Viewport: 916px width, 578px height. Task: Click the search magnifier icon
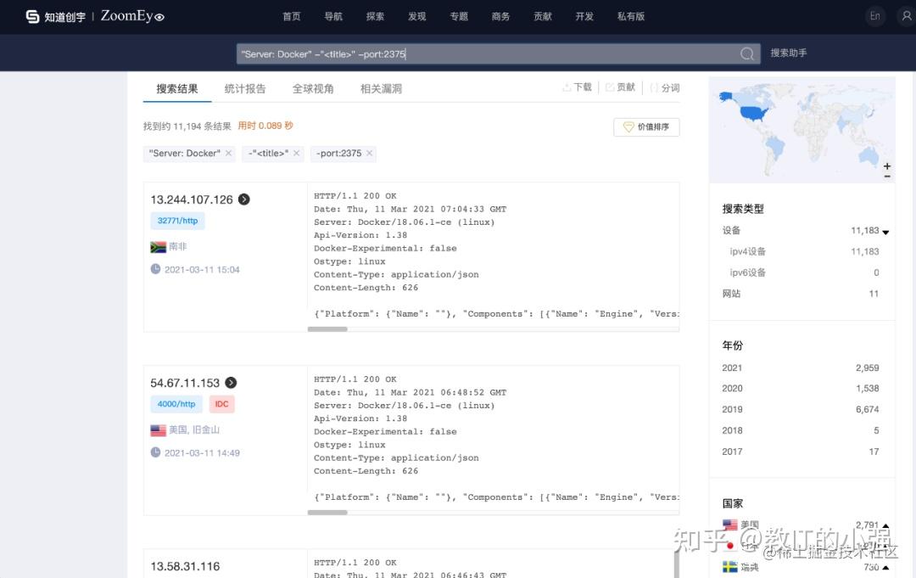(x=746, y=53)
